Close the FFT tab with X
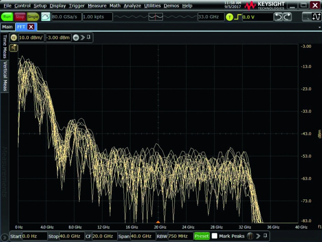This screenshot has width=322, height=242. (31, 27)
